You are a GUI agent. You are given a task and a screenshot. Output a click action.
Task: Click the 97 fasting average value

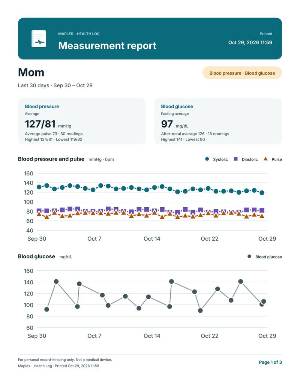click(167, 124)
